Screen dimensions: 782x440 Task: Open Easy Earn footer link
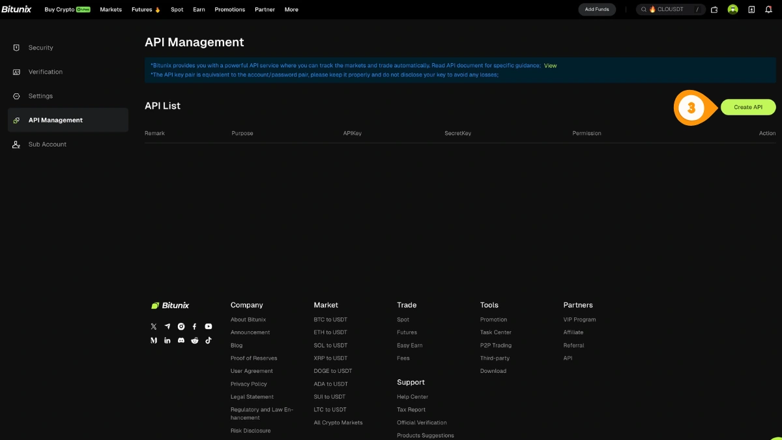tap(410, 345)
